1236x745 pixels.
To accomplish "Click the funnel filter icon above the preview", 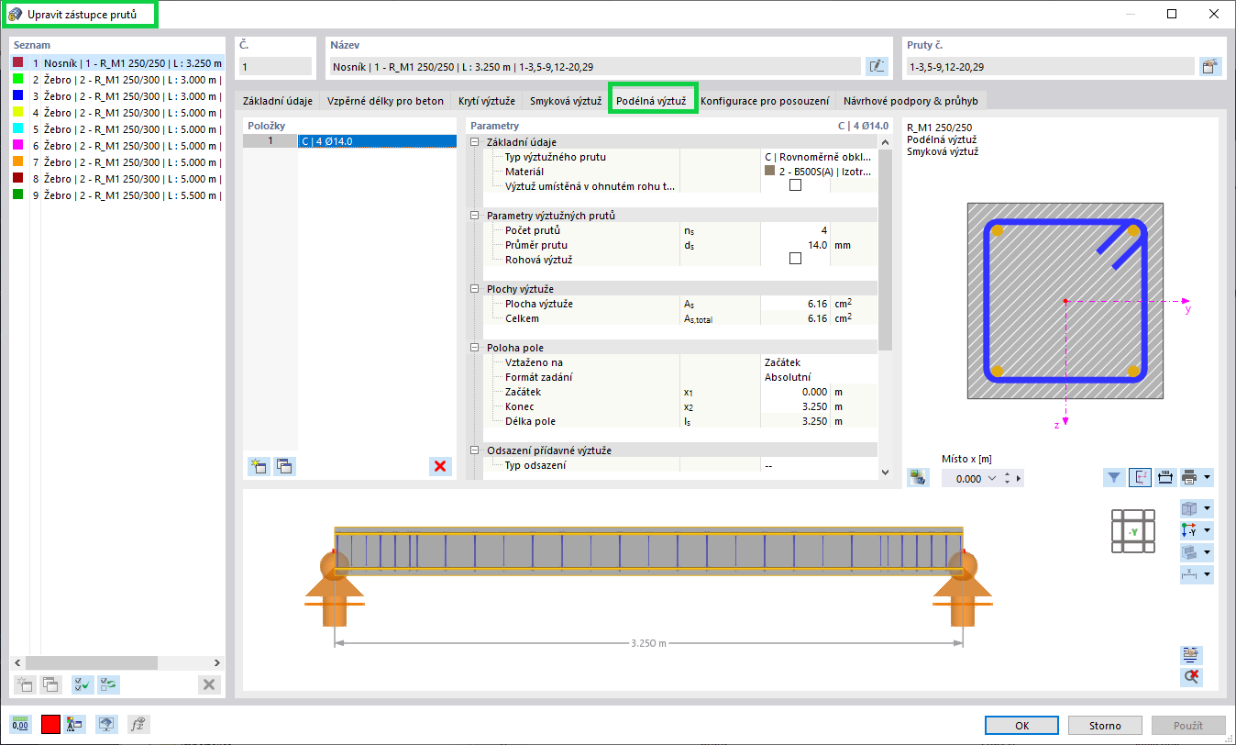I will tap(1114, 477).
